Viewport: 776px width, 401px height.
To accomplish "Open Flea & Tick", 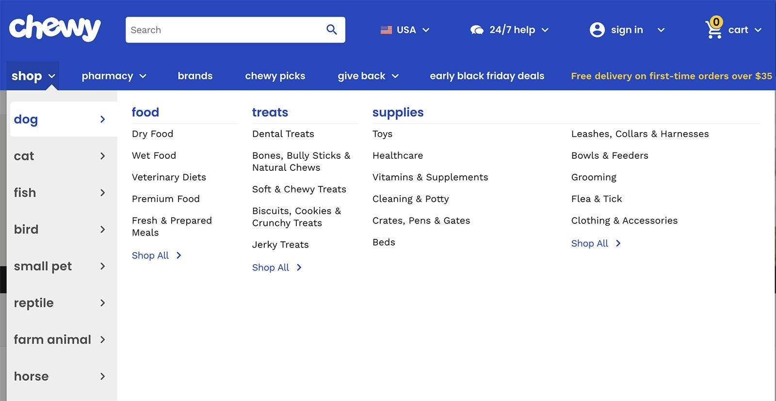I will pyautogui.click(x=597, y=199).
